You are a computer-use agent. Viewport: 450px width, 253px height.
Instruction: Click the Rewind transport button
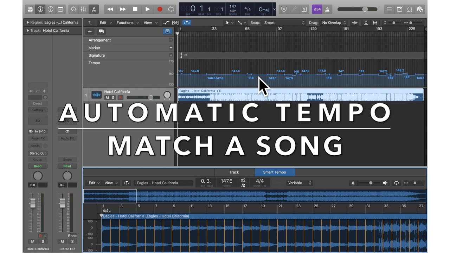(x=110, y=9)
